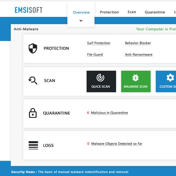The width and height of the screenshot is (176, 176).
Task: Click the detected objects count 0
Action: [88, 144]
